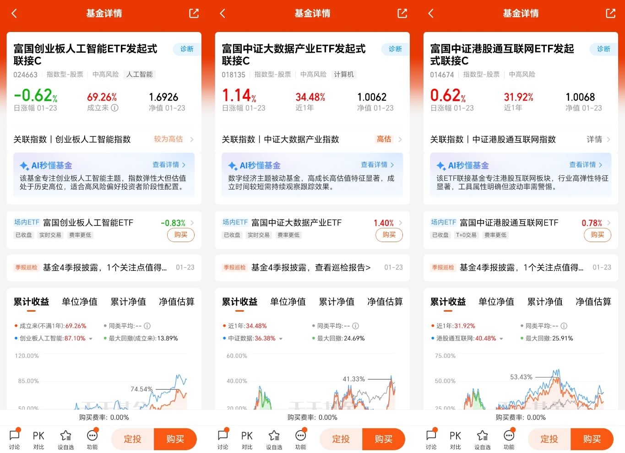625x453 pixels.
Task: Open 讨论 icon on 创业板人工智能 page
Action: 15,439
